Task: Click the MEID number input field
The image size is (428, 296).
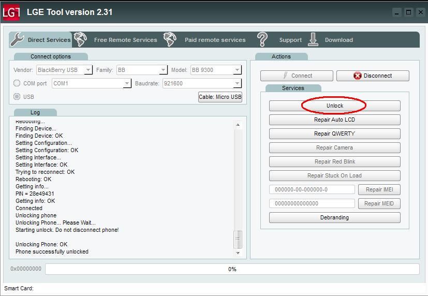Action: (312, 203)
